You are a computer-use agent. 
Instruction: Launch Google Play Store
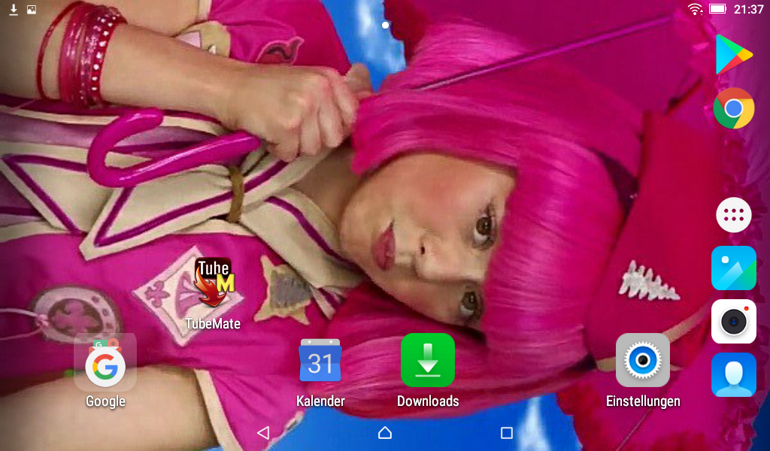(x=734, y=55)
